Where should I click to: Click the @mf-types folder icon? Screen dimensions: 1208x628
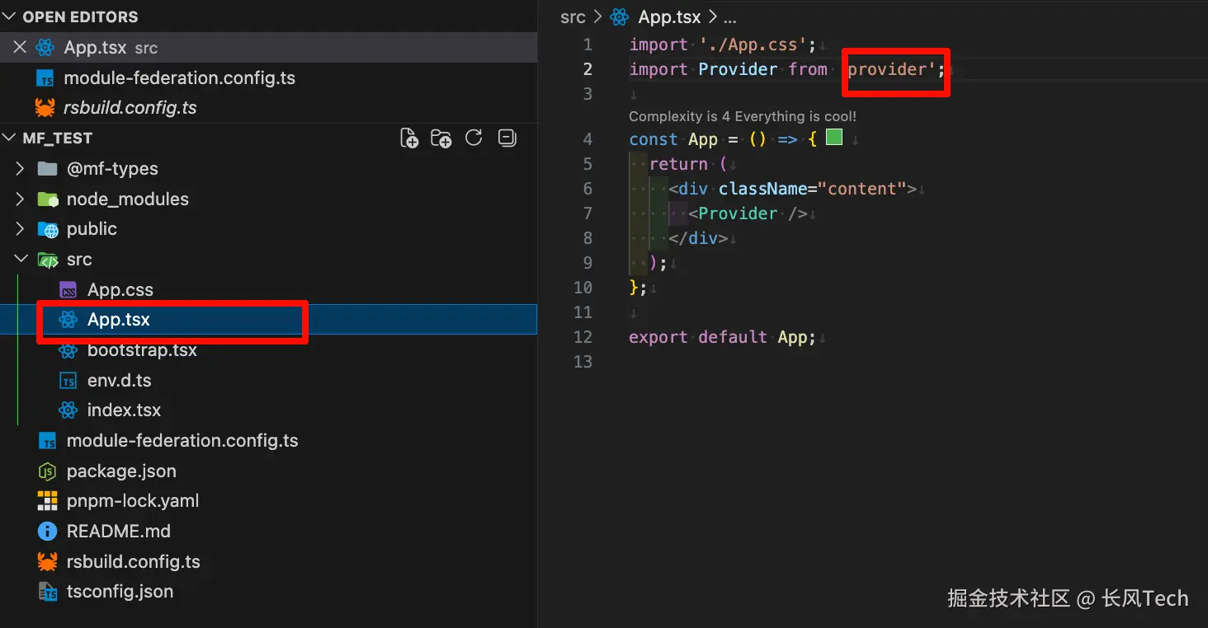pyautogui.click(x=48, y=169)
